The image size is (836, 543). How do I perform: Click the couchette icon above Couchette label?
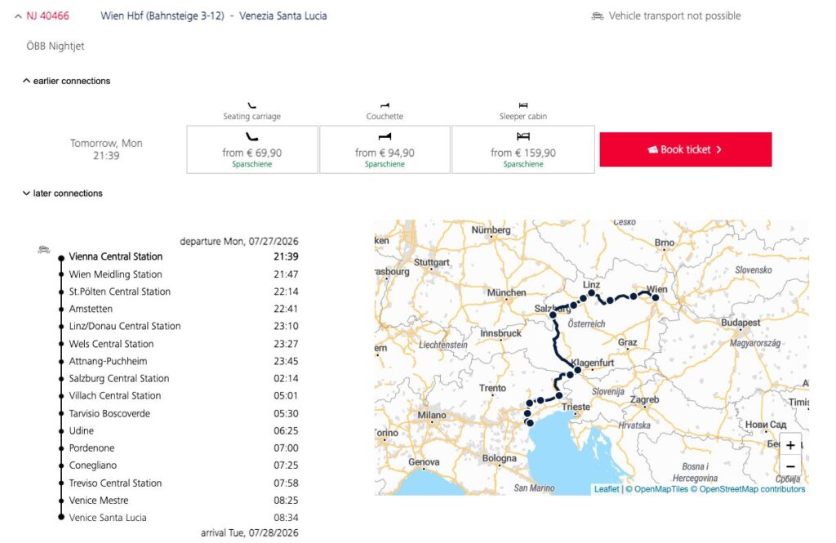click(385, 105)
